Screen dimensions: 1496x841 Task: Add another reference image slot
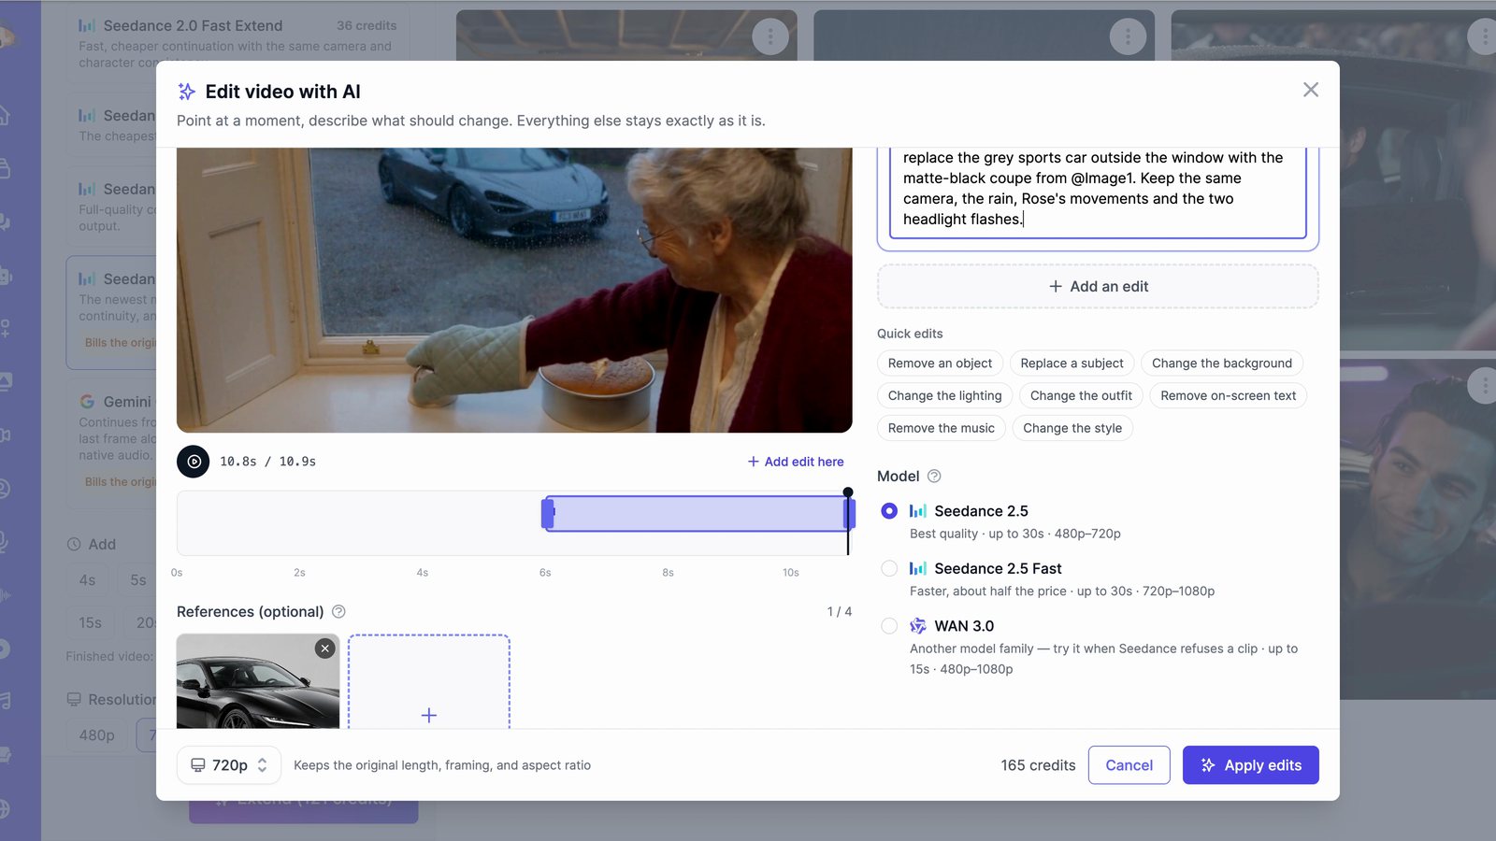click(x=429, y=682)
